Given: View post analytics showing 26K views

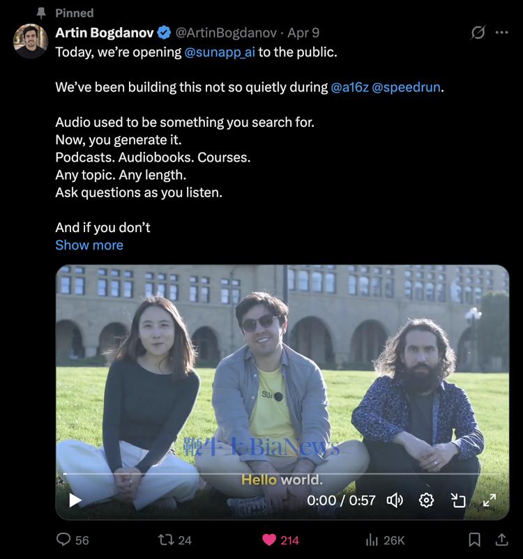Looking at the screenshot, I should [372, 539].
